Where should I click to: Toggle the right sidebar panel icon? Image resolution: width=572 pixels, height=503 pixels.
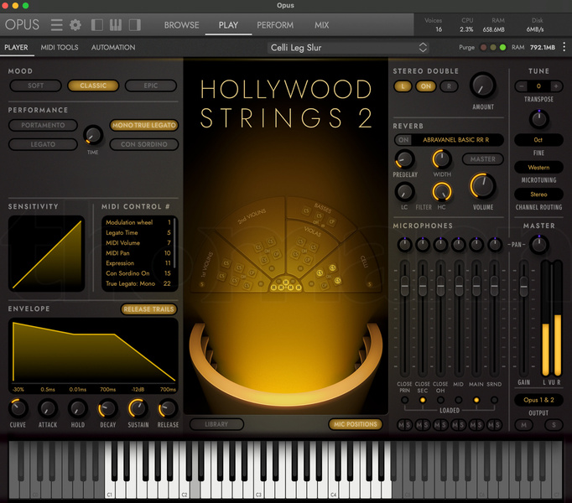(x=134, y=25)
